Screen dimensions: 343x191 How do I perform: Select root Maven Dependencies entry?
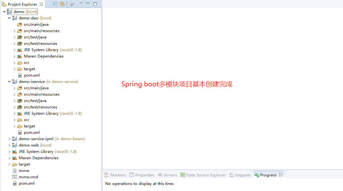coord(38,158)
